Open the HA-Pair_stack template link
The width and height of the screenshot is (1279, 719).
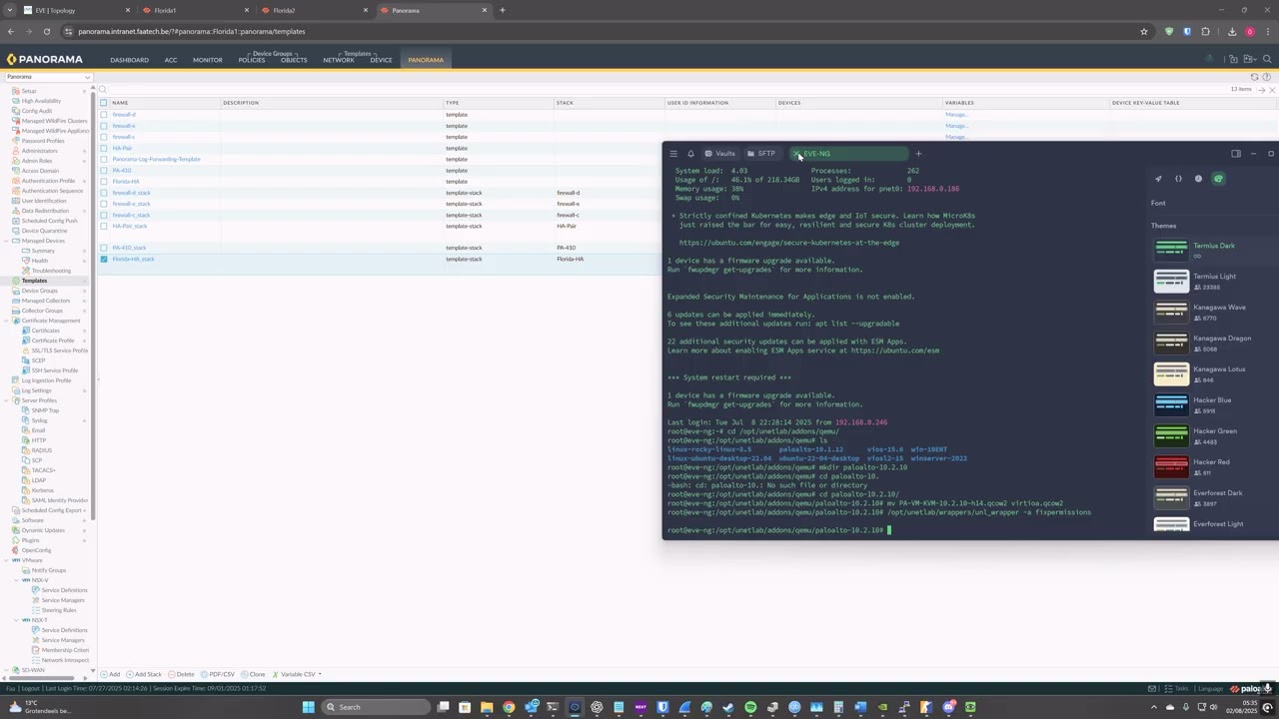coord(130,227)
